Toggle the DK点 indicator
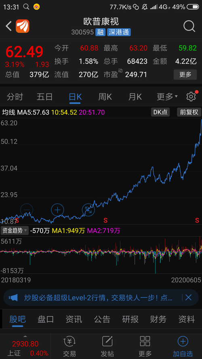The height and width of the screenshot is (359, 202). click(x=160, y=112)
